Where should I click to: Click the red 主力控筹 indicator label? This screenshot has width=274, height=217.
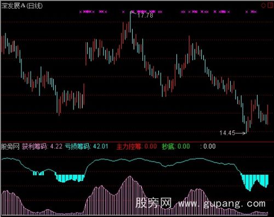click(x=129, y=146)
